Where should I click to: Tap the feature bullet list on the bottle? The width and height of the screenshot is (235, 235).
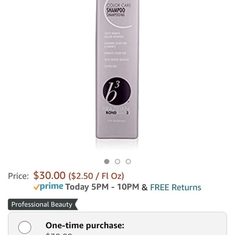[116, 50]
